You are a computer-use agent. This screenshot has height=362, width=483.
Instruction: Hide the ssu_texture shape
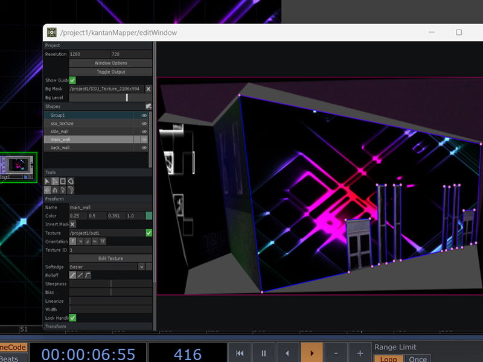144,123
